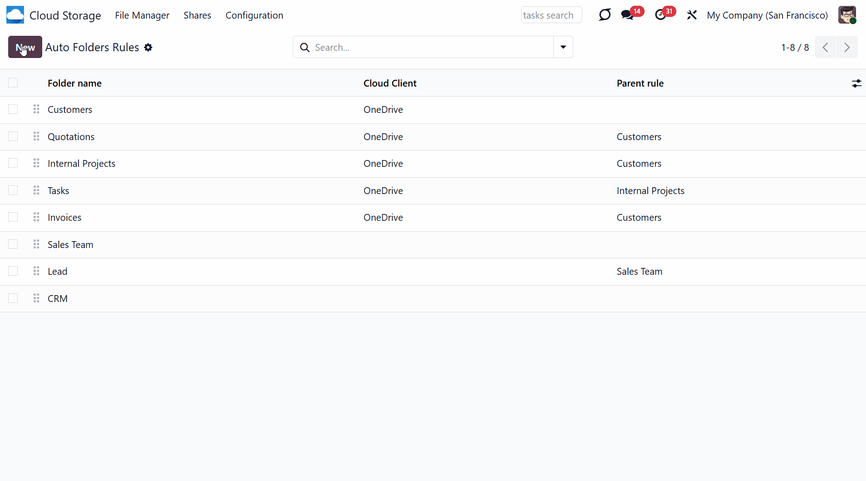Open the user avatar menu
Screen dimensions: 866x481
(x=847, y=15)
